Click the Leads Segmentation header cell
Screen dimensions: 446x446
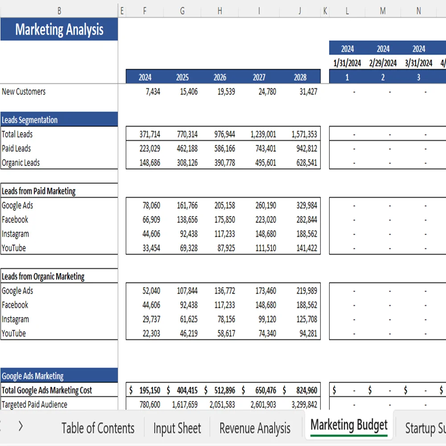(x=29, y=120)
